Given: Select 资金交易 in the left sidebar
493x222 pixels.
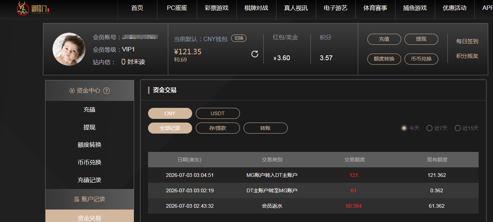Looking at the screenshot, I should point(90,216).
